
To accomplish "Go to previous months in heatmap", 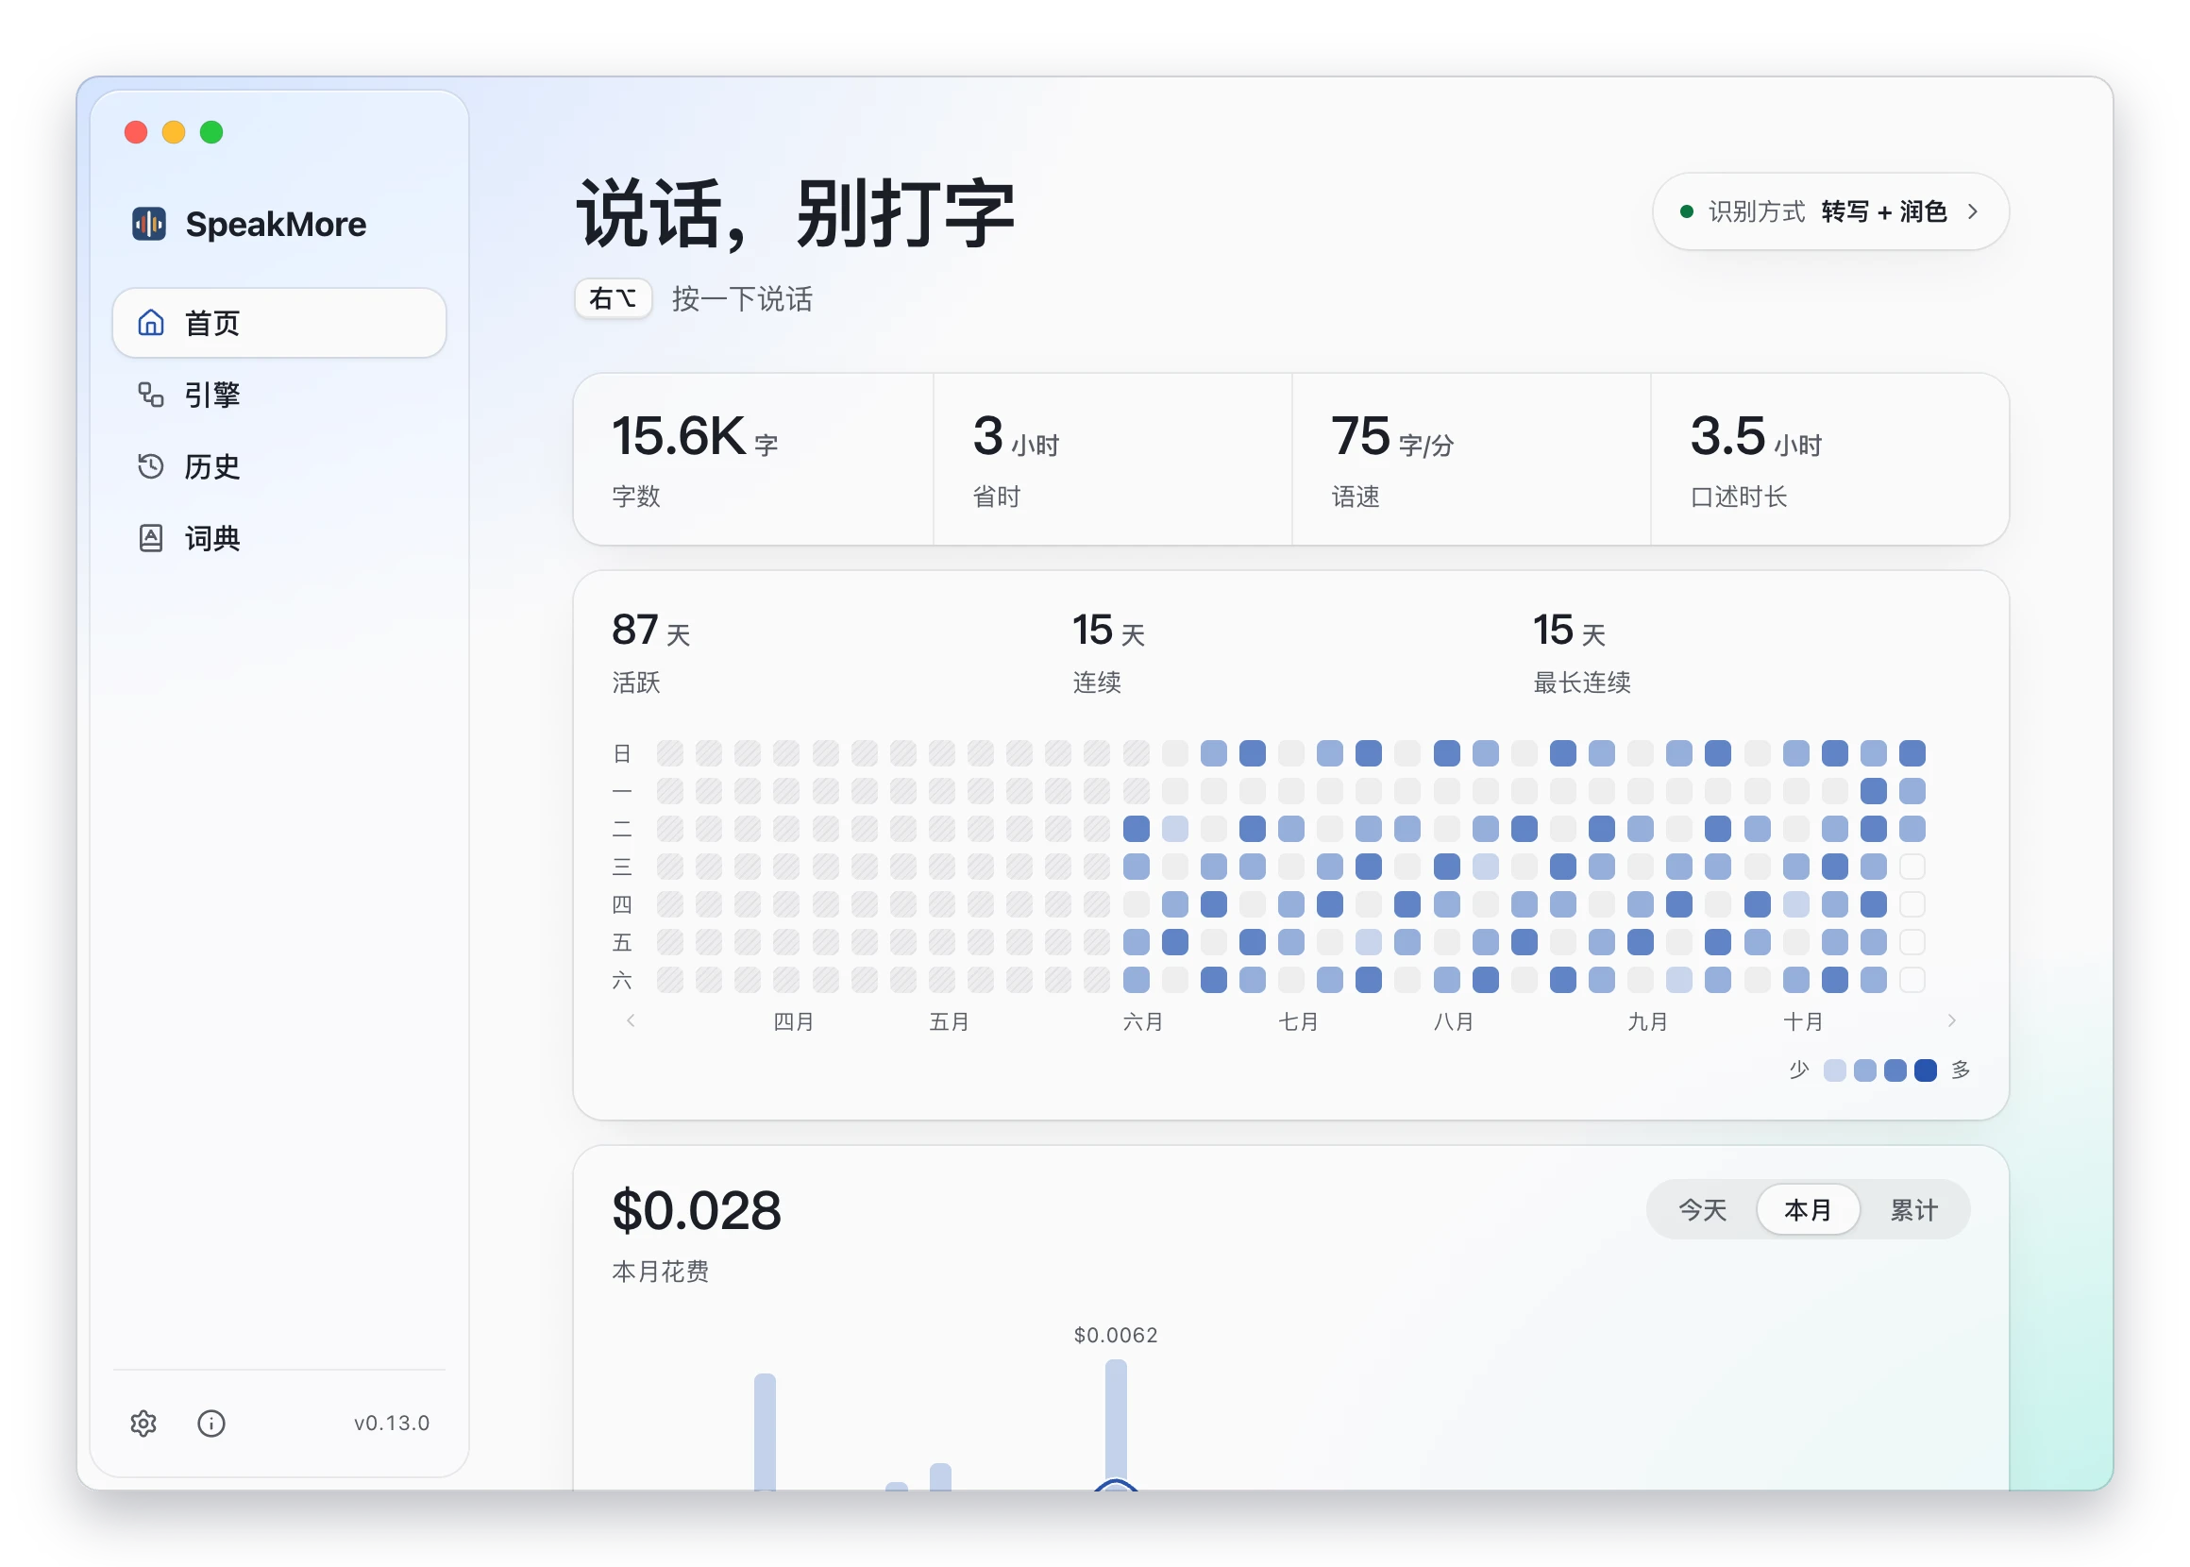I will click(x=630, y=1019).
